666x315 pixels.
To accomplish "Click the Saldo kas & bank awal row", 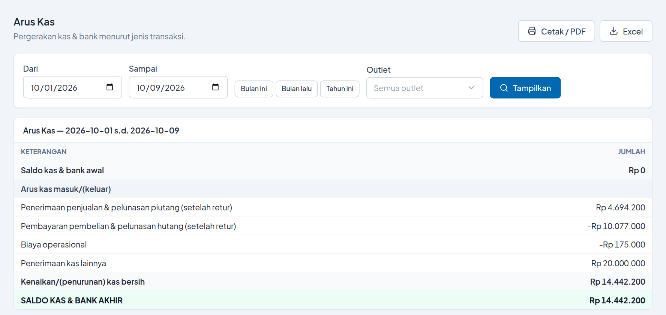I will click(333, 170).
